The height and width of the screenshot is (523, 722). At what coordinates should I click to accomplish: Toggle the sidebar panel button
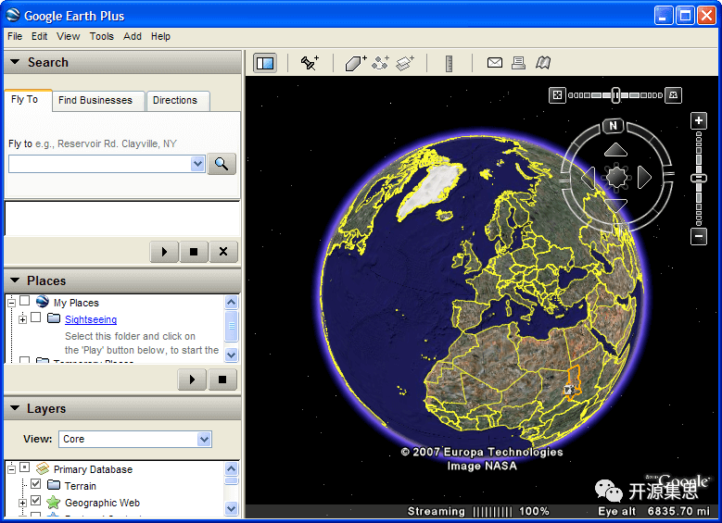click(265, 63)
